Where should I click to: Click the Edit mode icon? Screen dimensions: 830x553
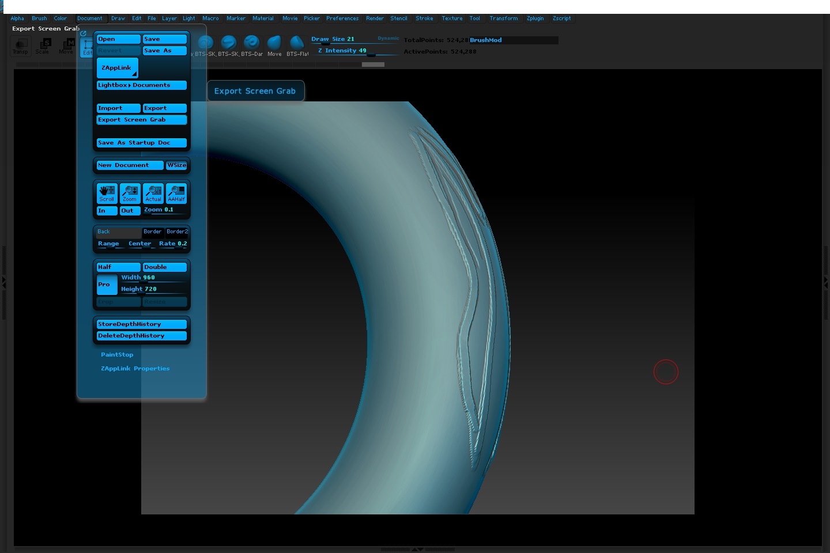coord(86,47)
